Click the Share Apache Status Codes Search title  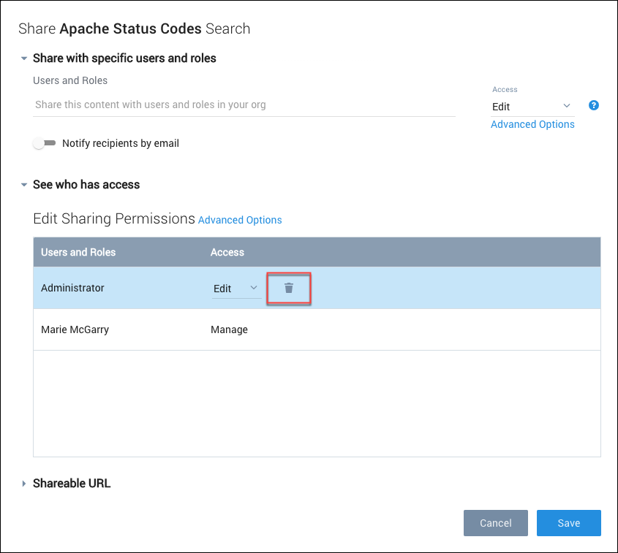(134, 28)
